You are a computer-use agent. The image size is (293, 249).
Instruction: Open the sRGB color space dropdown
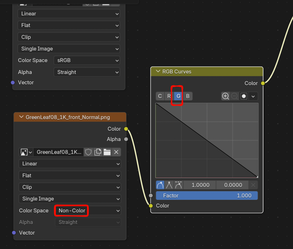pos(87,60)
